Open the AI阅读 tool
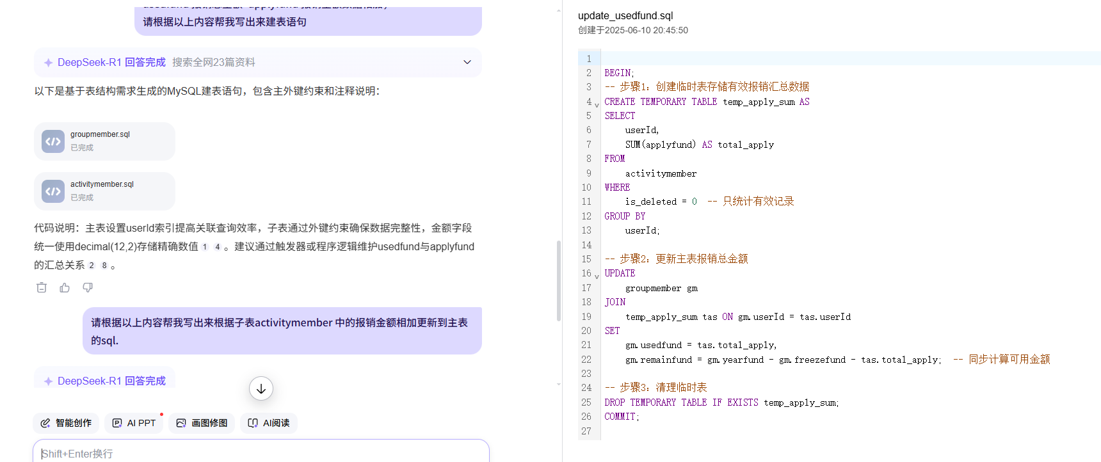This screenshot has height=462, width=1101. [x=269, y=423]
